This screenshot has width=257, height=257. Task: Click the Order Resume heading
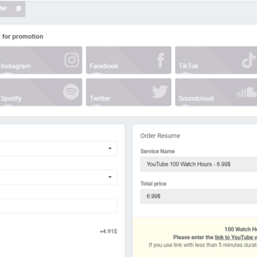point(160,136)
